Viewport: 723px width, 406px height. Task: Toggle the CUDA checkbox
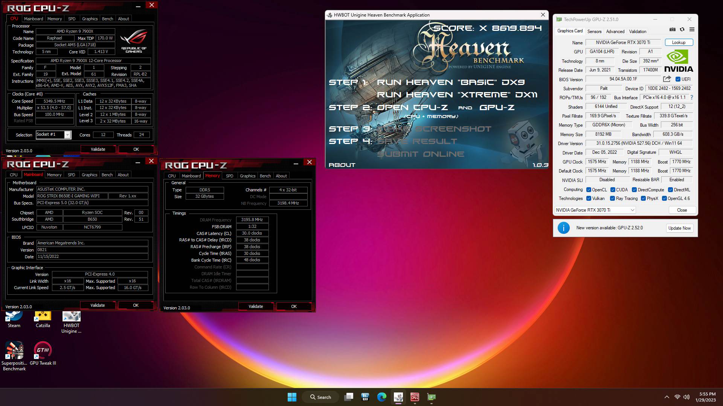tap(613, 190)
